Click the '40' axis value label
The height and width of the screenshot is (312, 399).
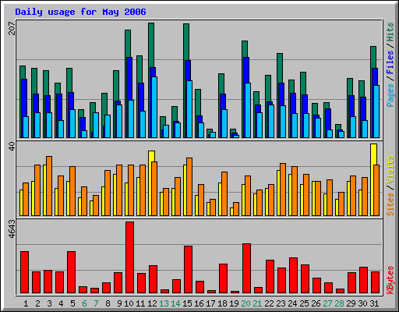pyautogui.click(x=12, y=146)
